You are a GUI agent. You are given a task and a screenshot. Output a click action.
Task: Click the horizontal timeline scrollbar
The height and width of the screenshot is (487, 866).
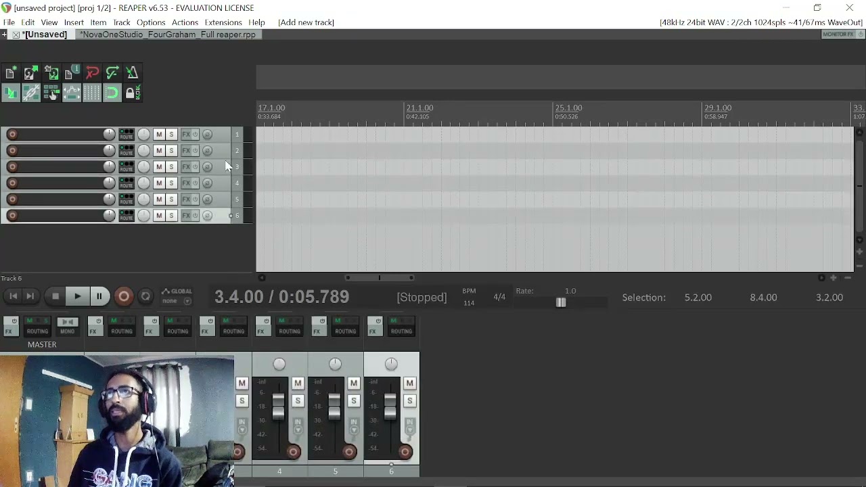pos(380,277)
